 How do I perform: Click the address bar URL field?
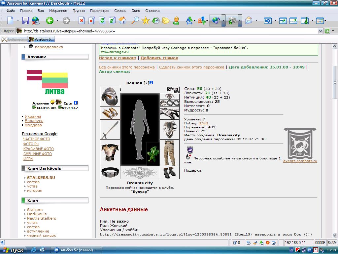coord(170,31)
